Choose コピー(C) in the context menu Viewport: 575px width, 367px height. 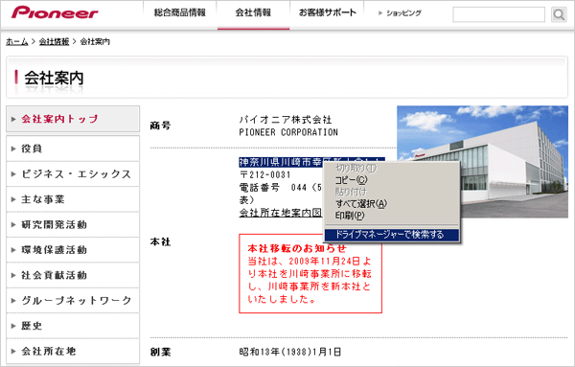point(391,180)
